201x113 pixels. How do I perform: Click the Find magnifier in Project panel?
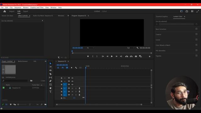coord(41,105)
